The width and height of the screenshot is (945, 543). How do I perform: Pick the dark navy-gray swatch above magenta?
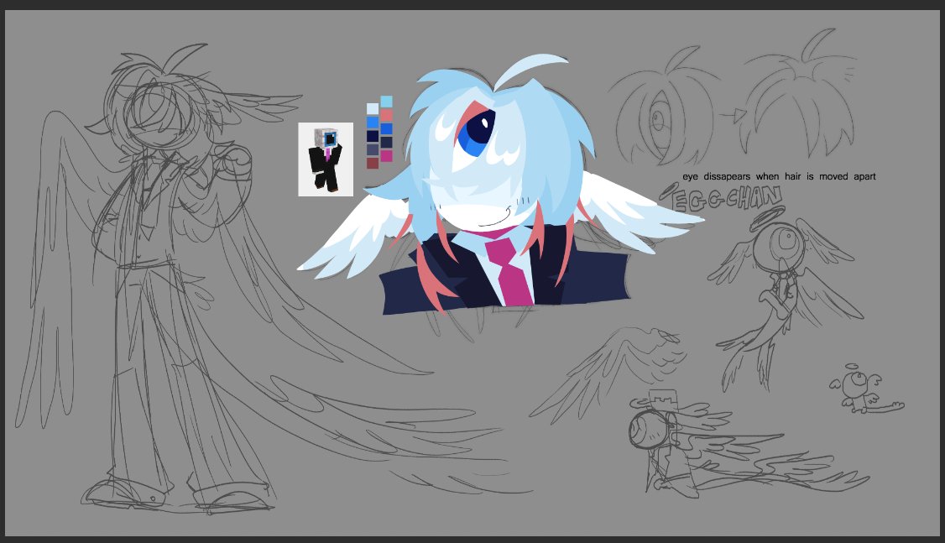[386, 142]
